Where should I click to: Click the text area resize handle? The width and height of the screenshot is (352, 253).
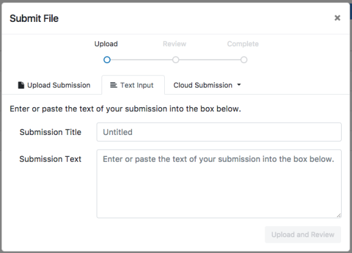339,215
